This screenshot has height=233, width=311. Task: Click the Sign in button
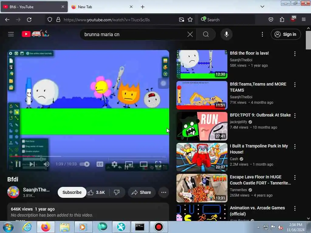[285, 34]
